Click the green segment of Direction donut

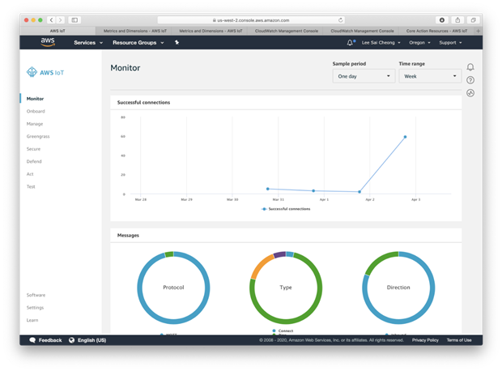click(379, 260)
